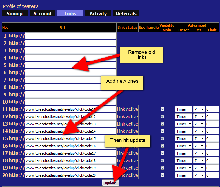Focus the Url input in row 3
Viewport: 220px width, 187px height.
[70, 50]
